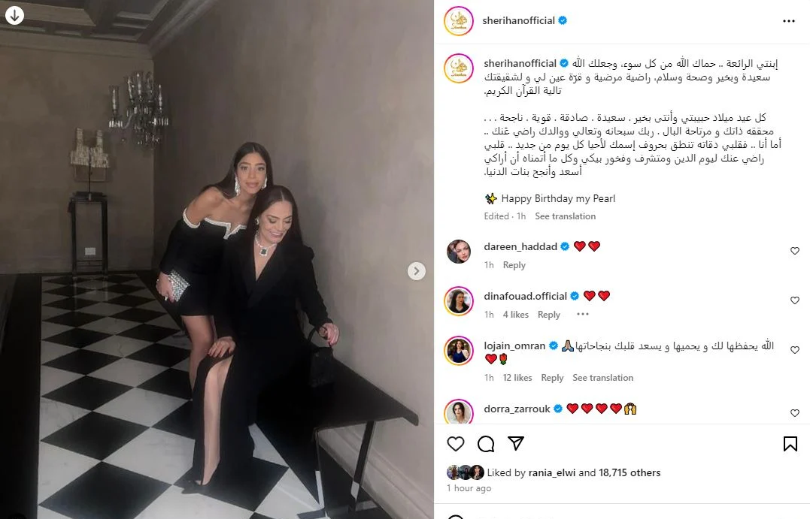810x519 pixels.
Task: Like lojain_omran's comment
Action: (794, 350)
